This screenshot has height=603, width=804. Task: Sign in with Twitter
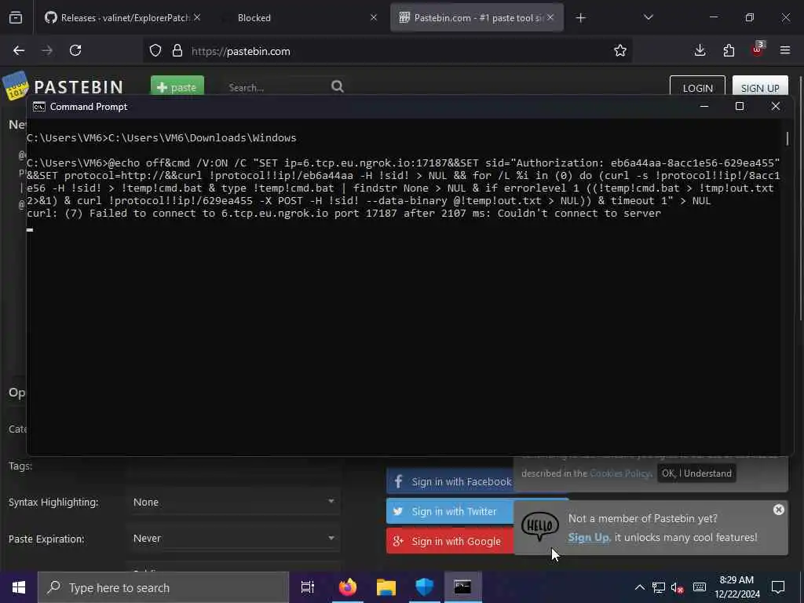451,511
